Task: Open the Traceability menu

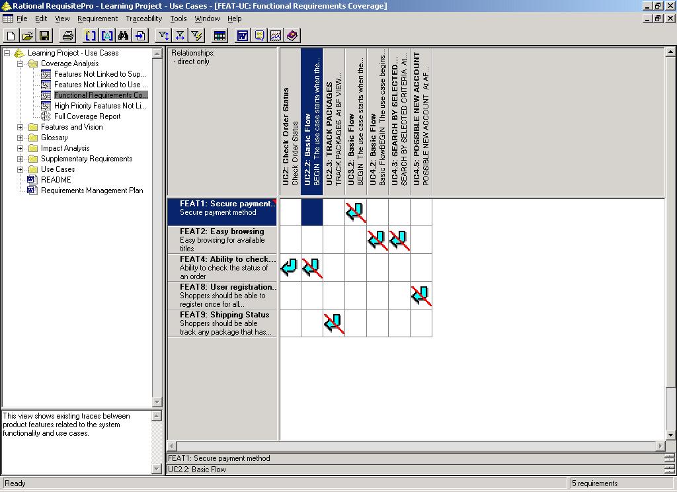Action: pos(143,19)
